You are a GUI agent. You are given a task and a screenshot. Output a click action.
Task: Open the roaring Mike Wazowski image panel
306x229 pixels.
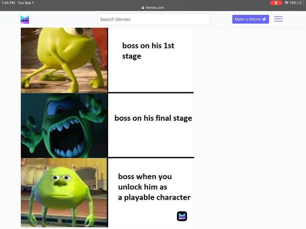[x=64, y=125]
